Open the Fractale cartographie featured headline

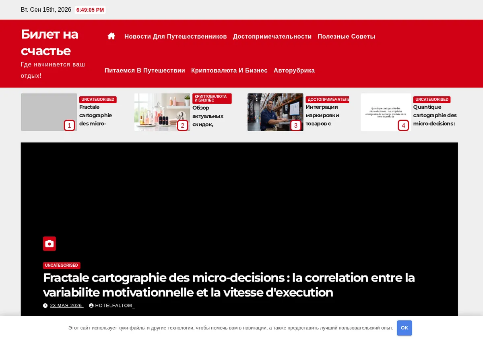[229, 285]
